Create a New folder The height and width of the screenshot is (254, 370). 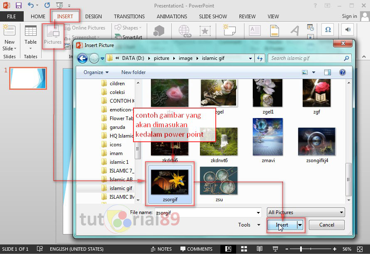pos(133,72)
